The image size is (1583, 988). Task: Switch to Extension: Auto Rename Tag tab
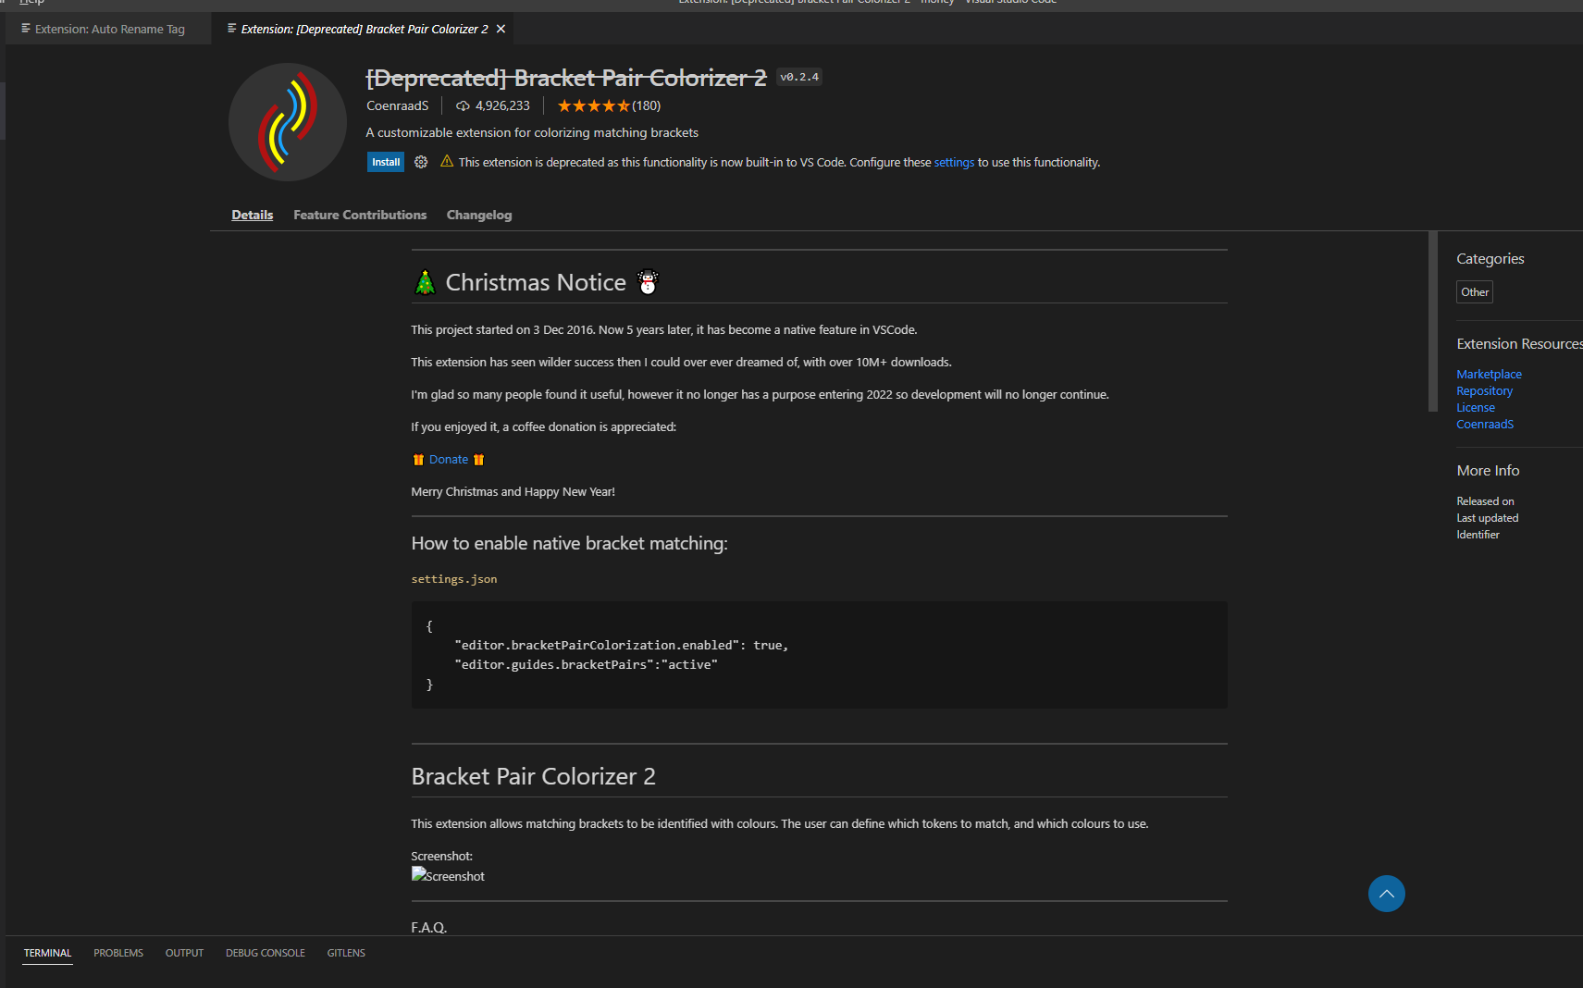[108, 29]
